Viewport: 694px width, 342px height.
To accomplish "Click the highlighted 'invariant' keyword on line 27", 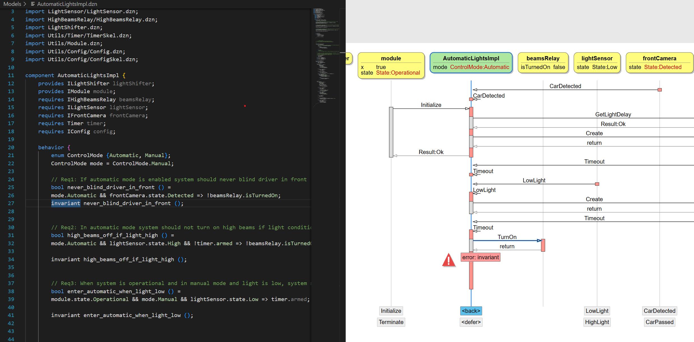I will point(65,203).
